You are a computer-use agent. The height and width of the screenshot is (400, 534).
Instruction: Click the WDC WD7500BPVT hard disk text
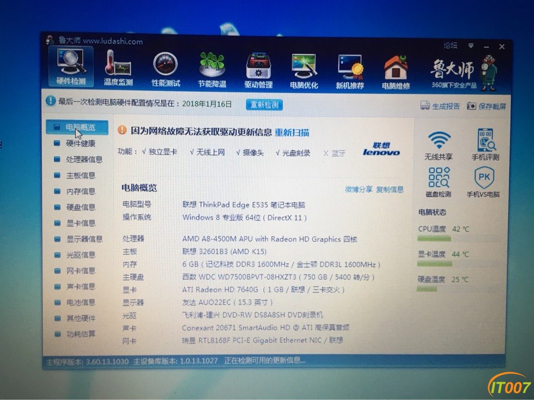coord(278,277)
